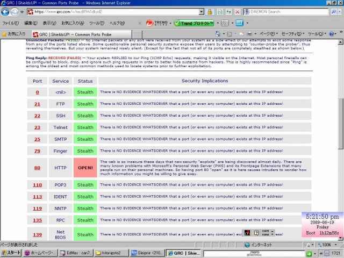The image size is (344, 258).
Task: Switch to EdMax taskbar window
Action: click(76, 253)
